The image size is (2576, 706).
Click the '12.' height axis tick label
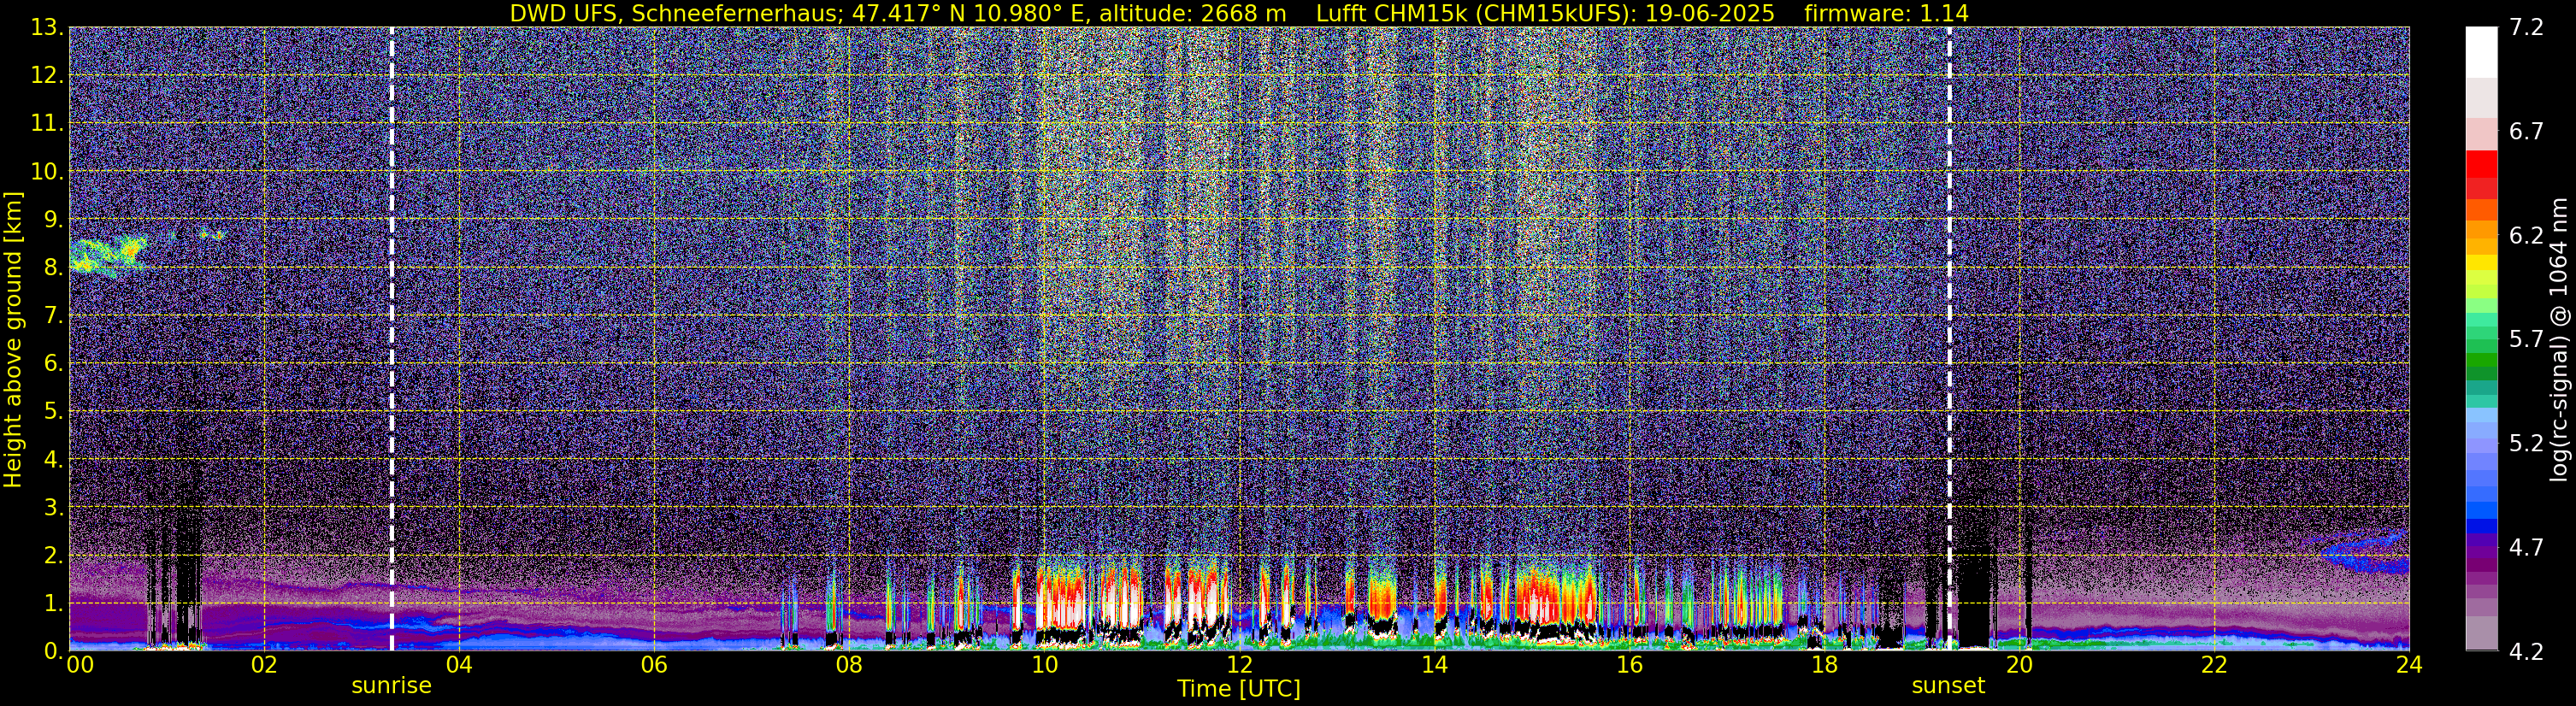47,75
